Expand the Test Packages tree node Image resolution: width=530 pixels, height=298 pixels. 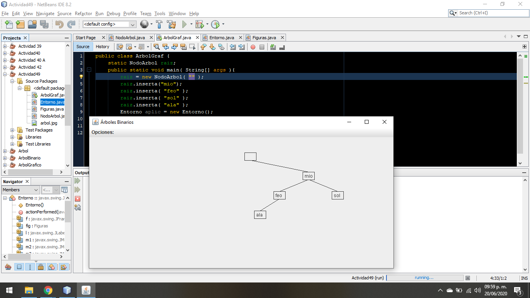tap(12, 130)
